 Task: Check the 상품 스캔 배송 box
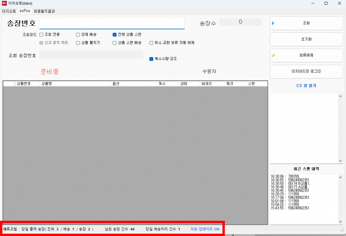(115, 43)
